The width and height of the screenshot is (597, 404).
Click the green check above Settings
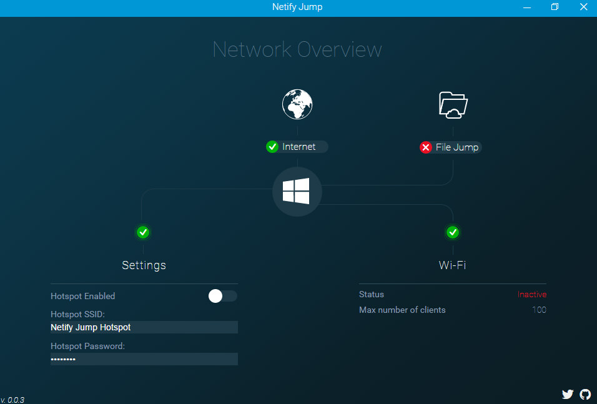(x=143, y=232)
